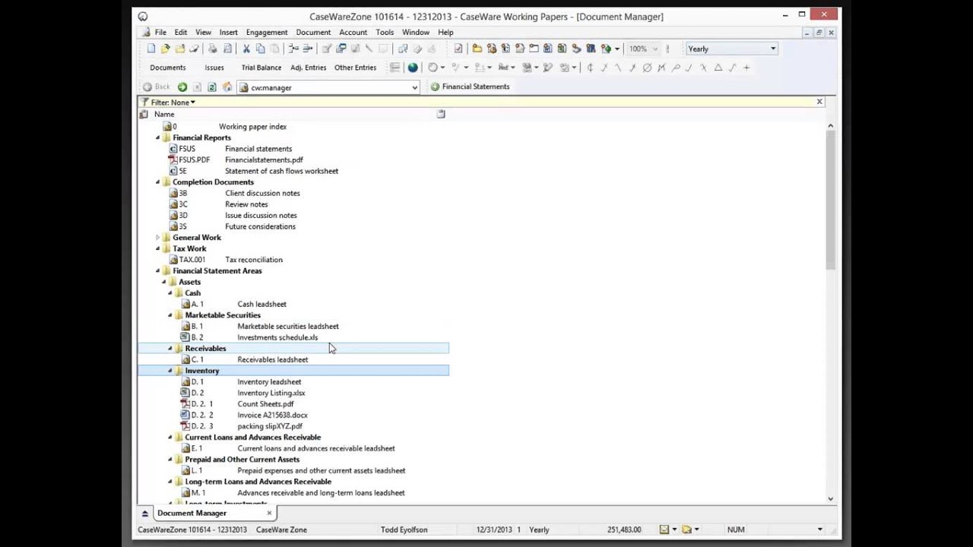Select Working paper index row
Screen dimensions: 973x547
pos(252,127)
